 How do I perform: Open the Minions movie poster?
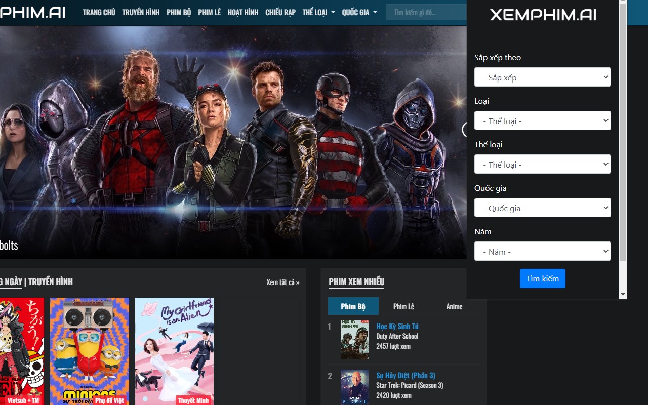(x=90, y=351)
